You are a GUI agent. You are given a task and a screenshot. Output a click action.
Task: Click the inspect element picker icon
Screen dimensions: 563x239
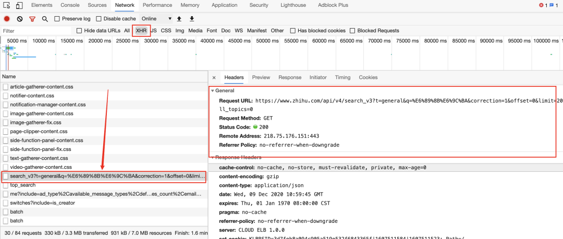7,5
